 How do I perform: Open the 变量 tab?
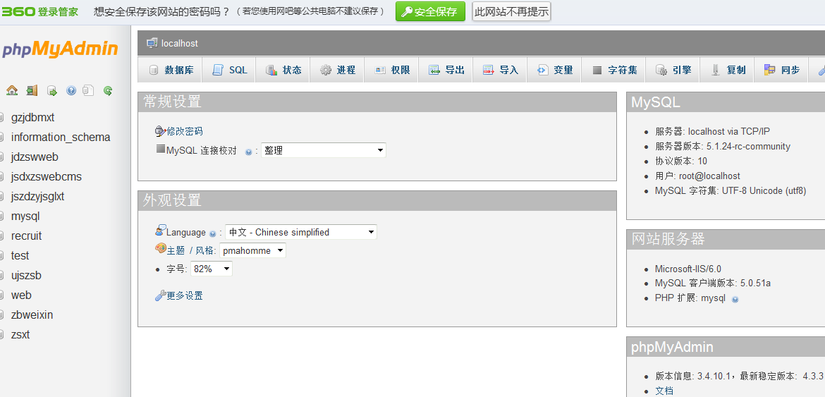point(554,70)
